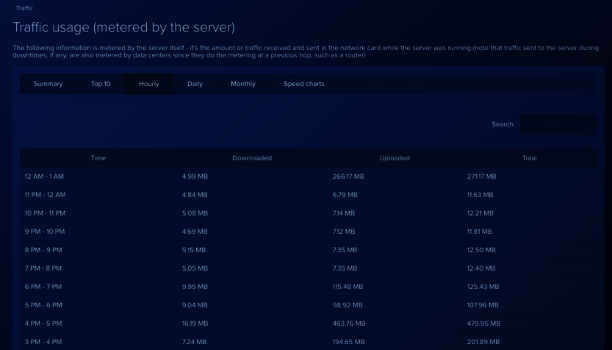Focus the Search input field
The height and width of the screenshot is (350, 612).
click(558, 124)
